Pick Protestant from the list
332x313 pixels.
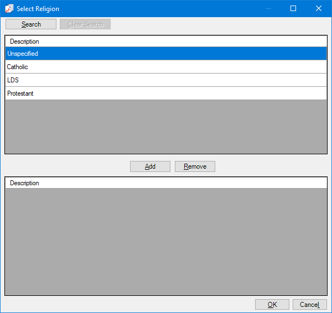[x=165, y=93]
